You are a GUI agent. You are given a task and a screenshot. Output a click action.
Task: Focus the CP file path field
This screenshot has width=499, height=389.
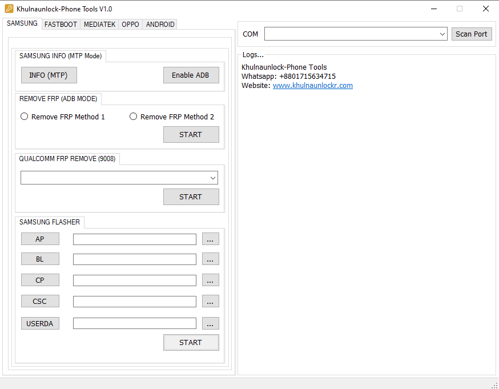pos(135,280)
